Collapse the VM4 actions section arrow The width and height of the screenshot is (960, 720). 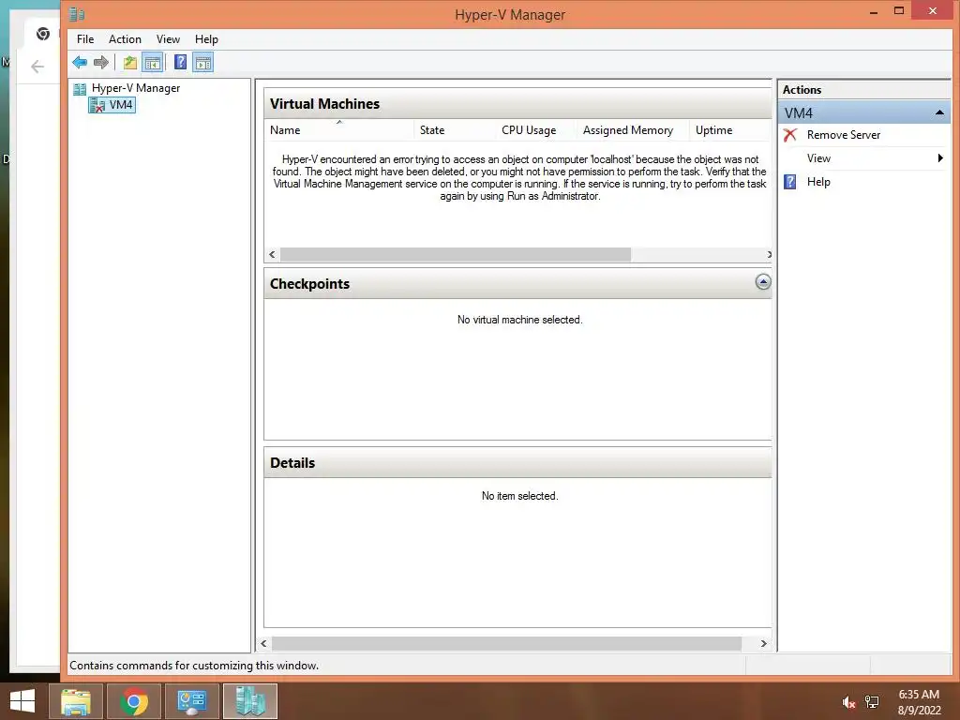[939, 112]
